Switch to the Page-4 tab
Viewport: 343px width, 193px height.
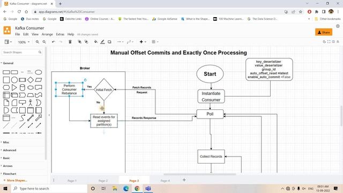click(x=165, y=181)
